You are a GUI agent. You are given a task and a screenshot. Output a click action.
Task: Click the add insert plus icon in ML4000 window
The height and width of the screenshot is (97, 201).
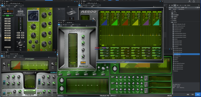(61, 21)
